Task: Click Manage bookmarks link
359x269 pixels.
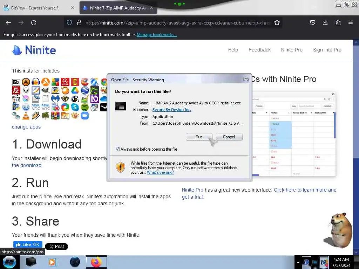Action: (157, 35)
